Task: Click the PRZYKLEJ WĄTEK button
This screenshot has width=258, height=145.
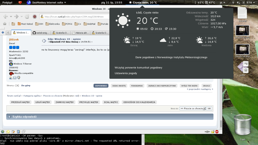Action: [x=89, y=102]
